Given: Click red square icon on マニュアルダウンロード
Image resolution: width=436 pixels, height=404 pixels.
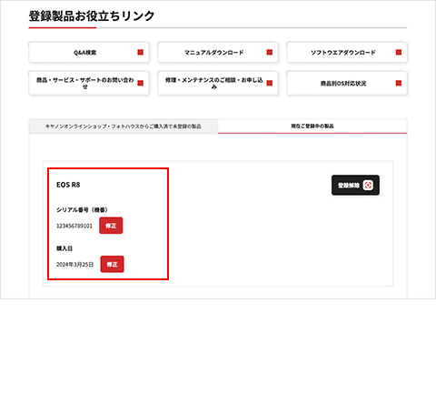Looking at the screenshot, I should tap(270, 52).
